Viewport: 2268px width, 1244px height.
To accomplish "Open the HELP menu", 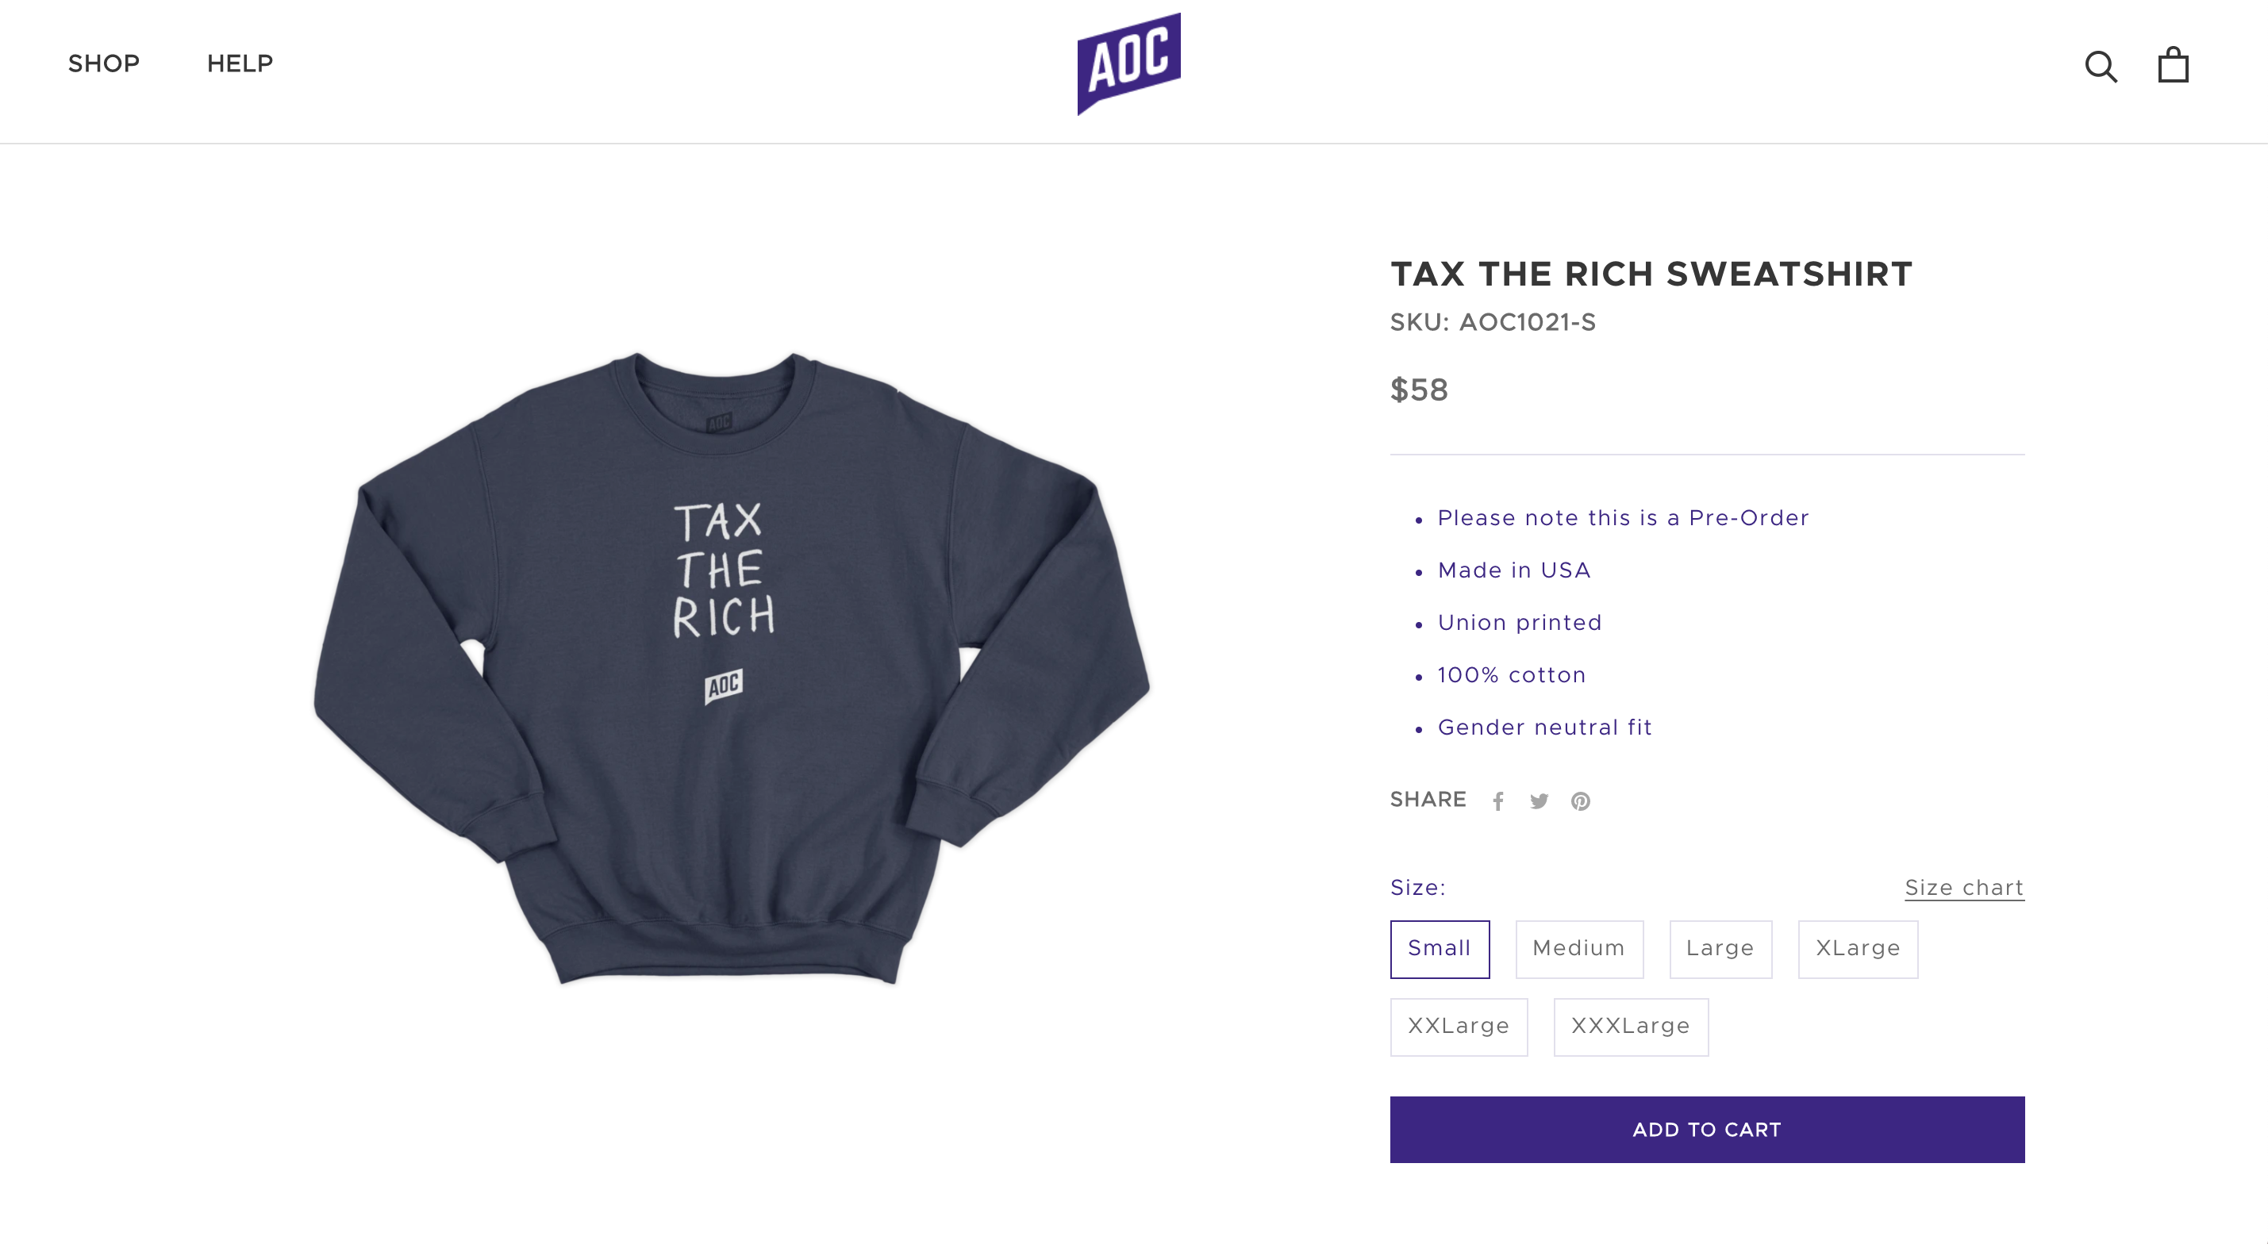I will pyautogui.click(x=240, y=63).
